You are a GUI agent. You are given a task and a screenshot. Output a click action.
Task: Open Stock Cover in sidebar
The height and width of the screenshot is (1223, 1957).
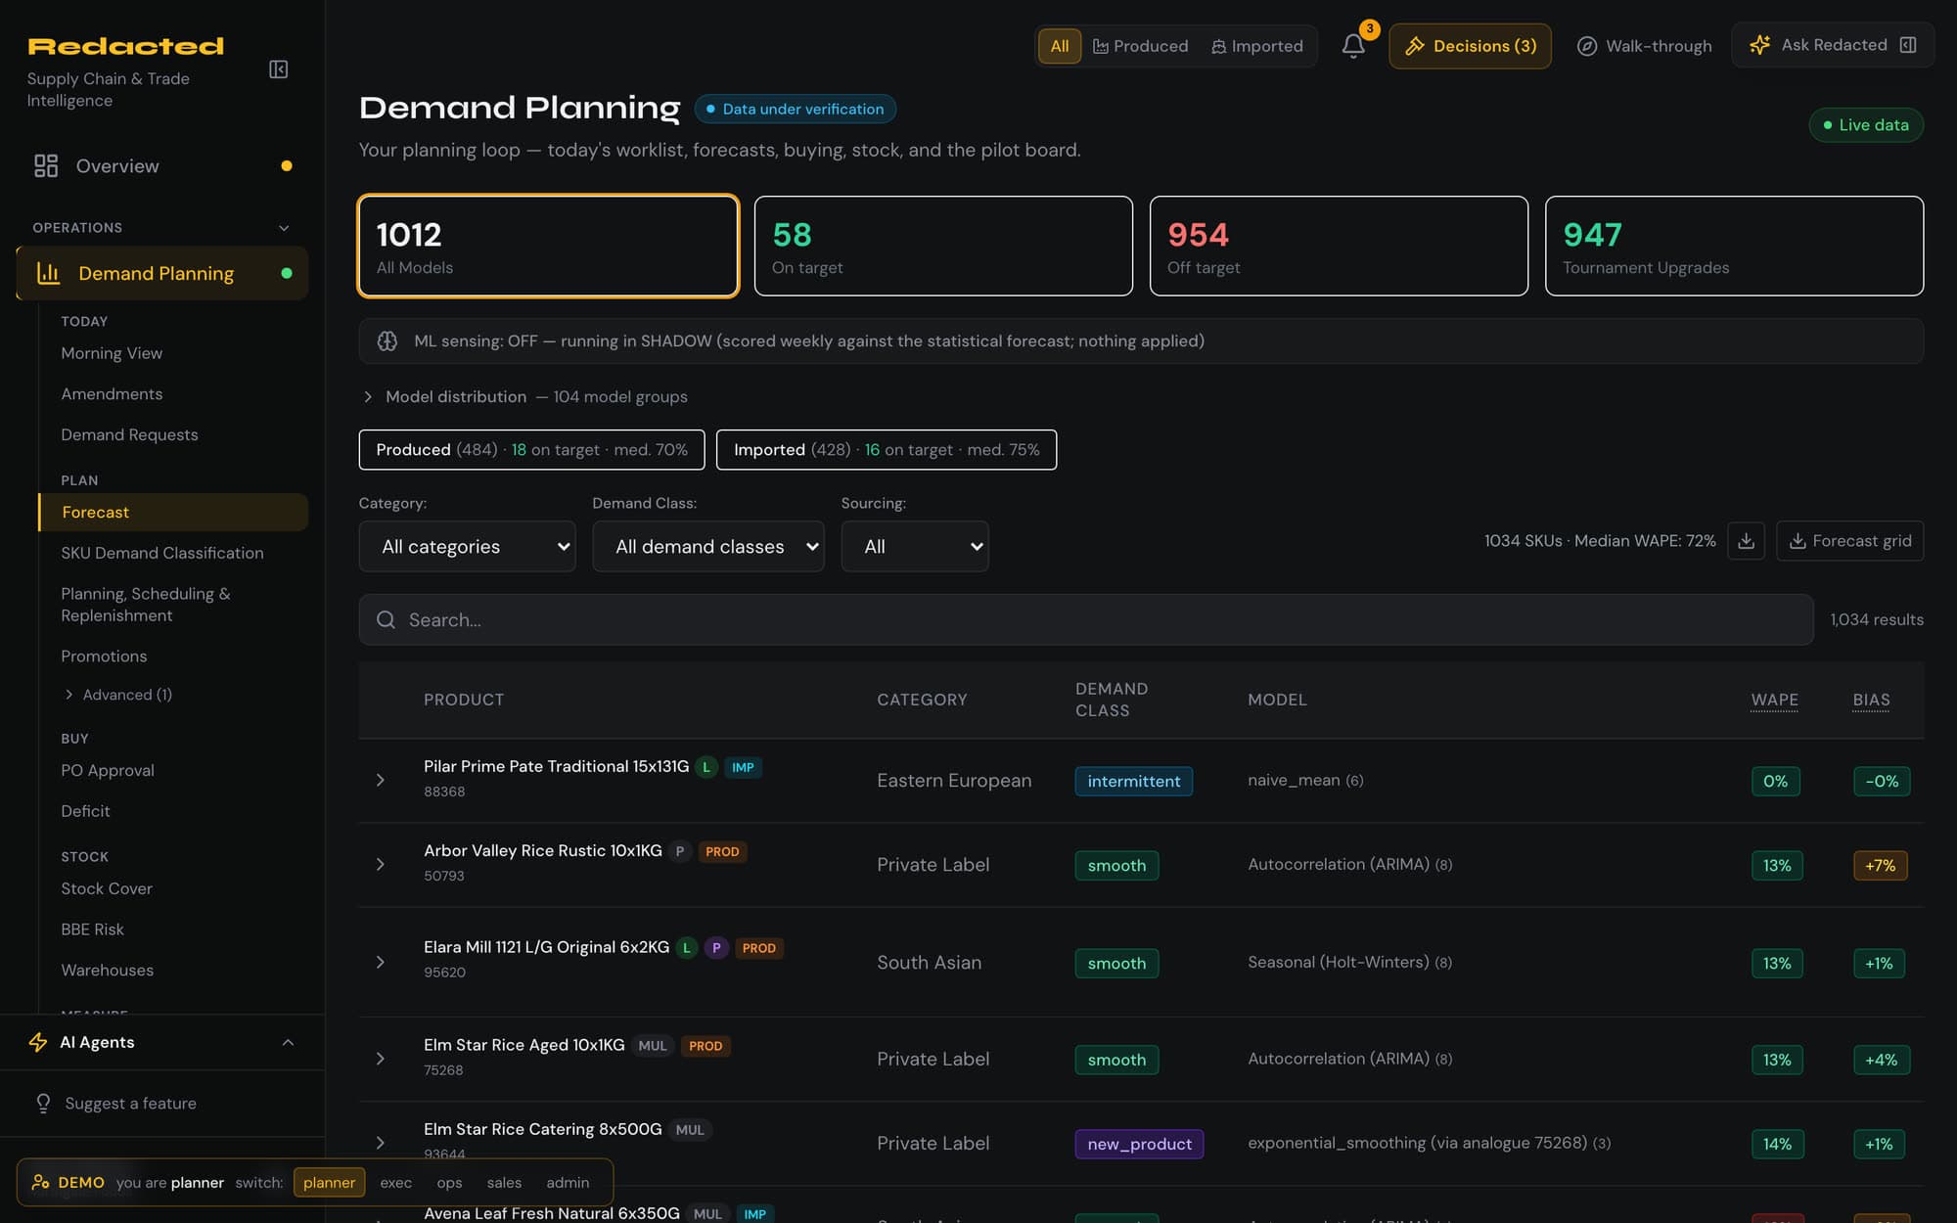click(107, 888)
